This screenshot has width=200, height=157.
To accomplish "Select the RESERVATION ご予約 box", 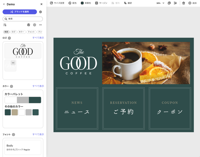I will 123,108.
